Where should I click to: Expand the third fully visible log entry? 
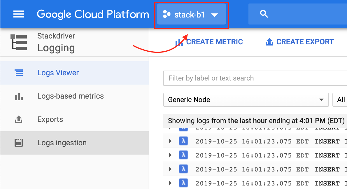click(170, 169)
